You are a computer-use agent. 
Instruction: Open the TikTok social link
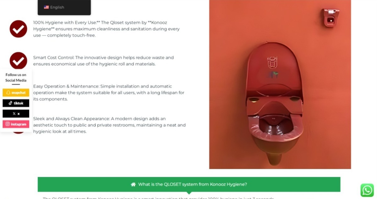click(x=16, y=103)
